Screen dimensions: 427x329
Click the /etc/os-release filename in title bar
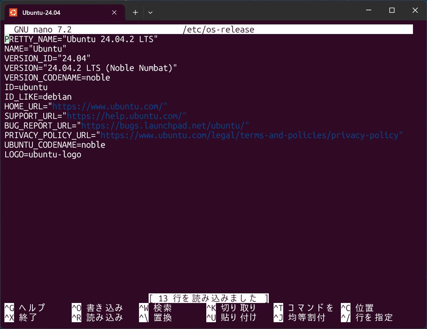pyautogui.click(x=219, y=29)
